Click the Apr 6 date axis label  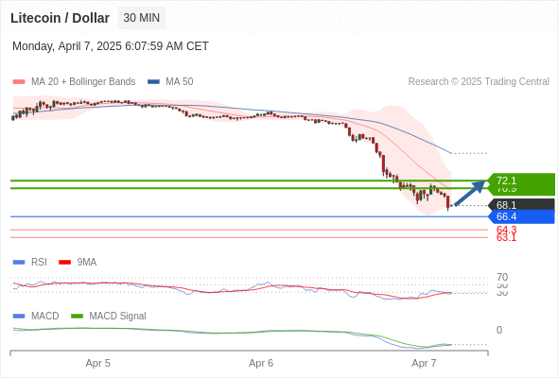coord(261,364)
